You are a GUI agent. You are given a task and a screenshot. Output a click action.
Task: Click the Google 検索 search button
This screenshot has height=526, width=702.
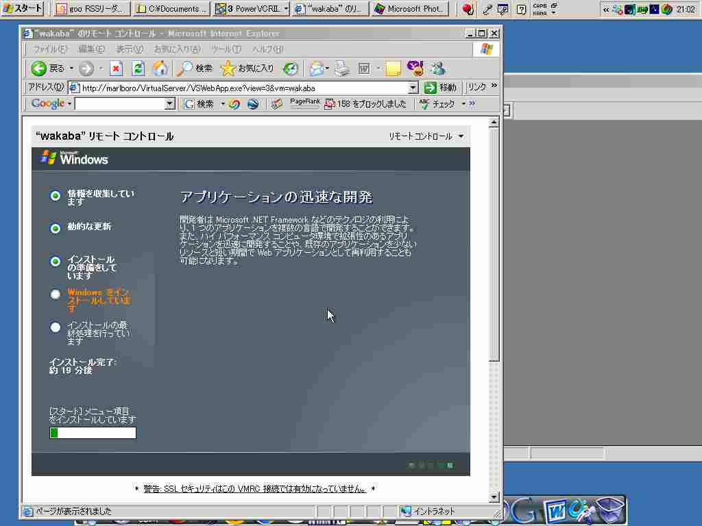(x=199, y=104)
